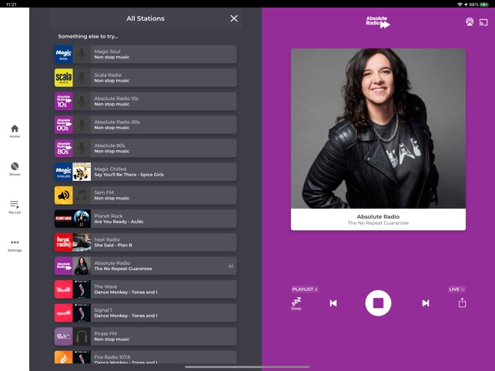The height and width of the screenshot is (371, 495).
Task: Tap the Chromecast cast icon
Action: coord(483,22)
